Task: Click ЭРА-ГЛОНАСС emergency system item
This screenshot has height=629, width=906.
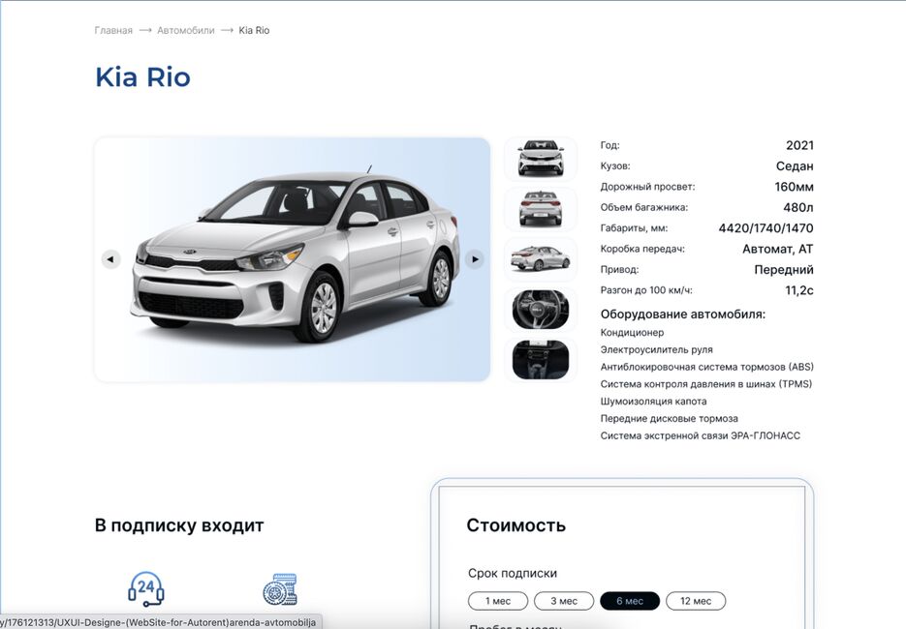Action: point(701,436)
